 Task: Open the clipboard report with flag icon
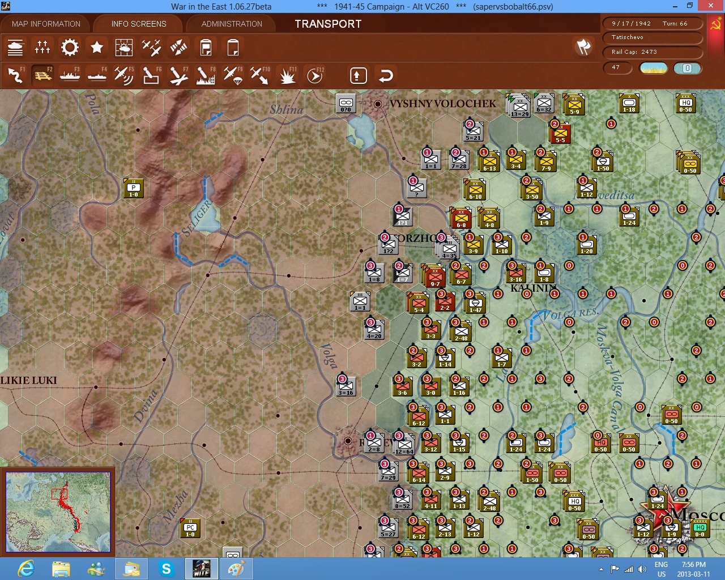pyautogui.click(x=206, y=48)
